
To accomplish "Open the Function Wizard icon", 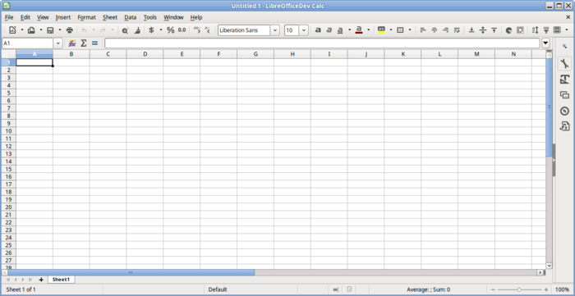I will coord(72,43).
